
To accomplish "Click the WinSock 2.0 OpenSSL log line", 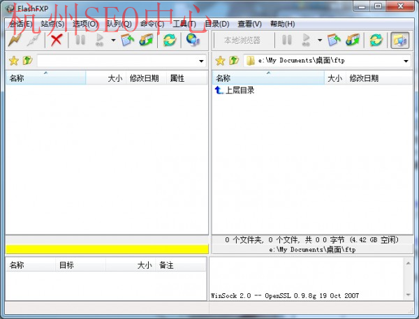I will point(285,295).
